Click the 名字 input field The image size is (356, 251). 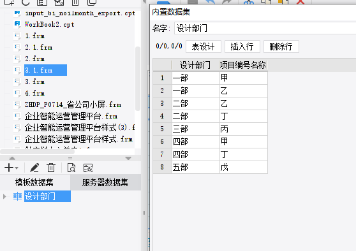point(265,28)
